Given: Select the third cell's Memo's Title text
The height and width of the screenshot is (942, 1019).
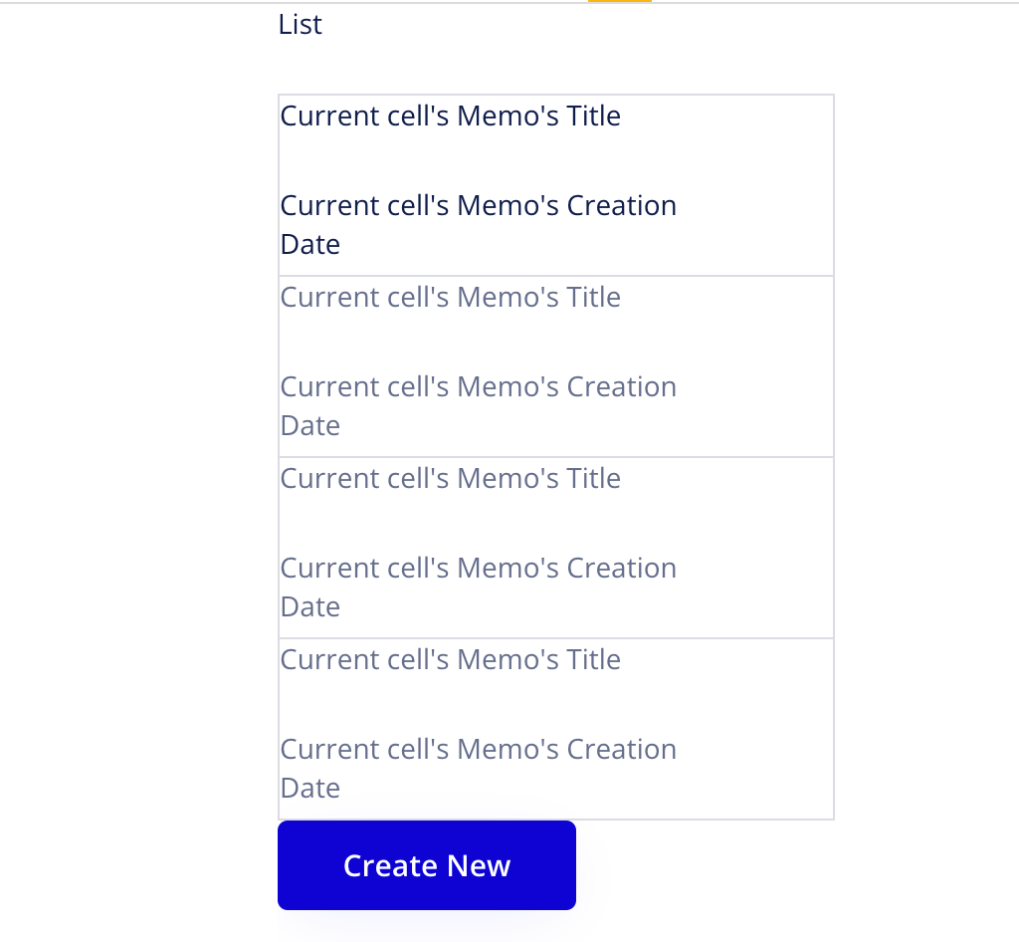Looking at the screenshot, I should (x=450, y=479).
